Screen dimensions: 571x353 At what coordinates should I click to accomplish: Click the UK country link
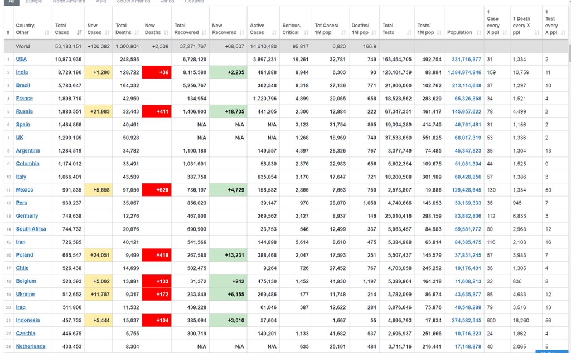[x=20, y=138]
